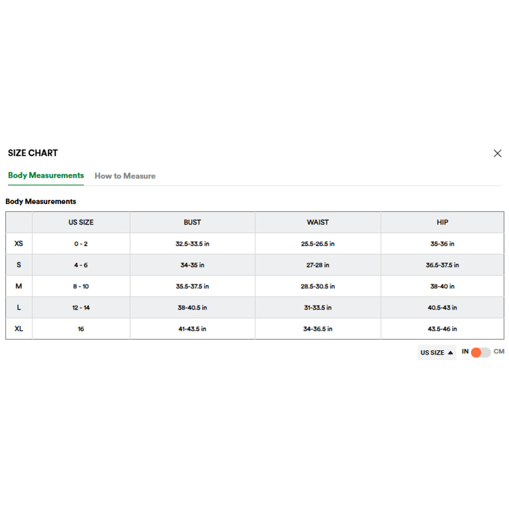Click the SIZE CHART heading

click(33, 153)
